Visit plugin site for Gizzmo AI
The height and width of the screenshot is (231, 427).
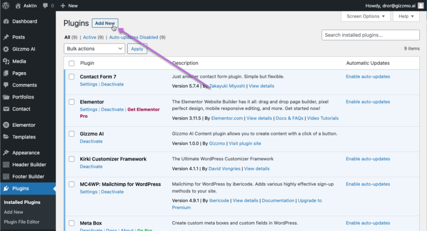click(x=245, y=143)
